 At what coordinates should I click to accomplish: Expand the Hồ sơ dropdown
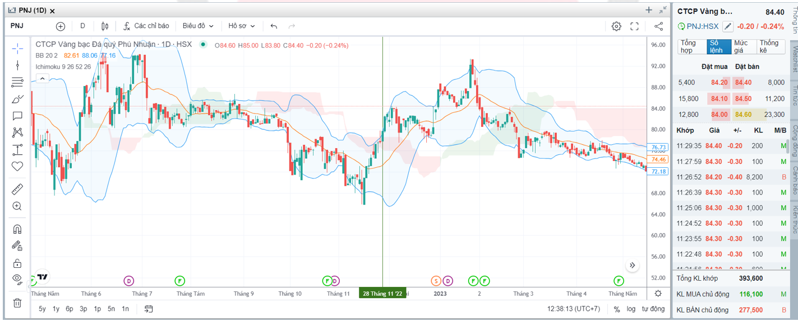(x=242, y=26)
